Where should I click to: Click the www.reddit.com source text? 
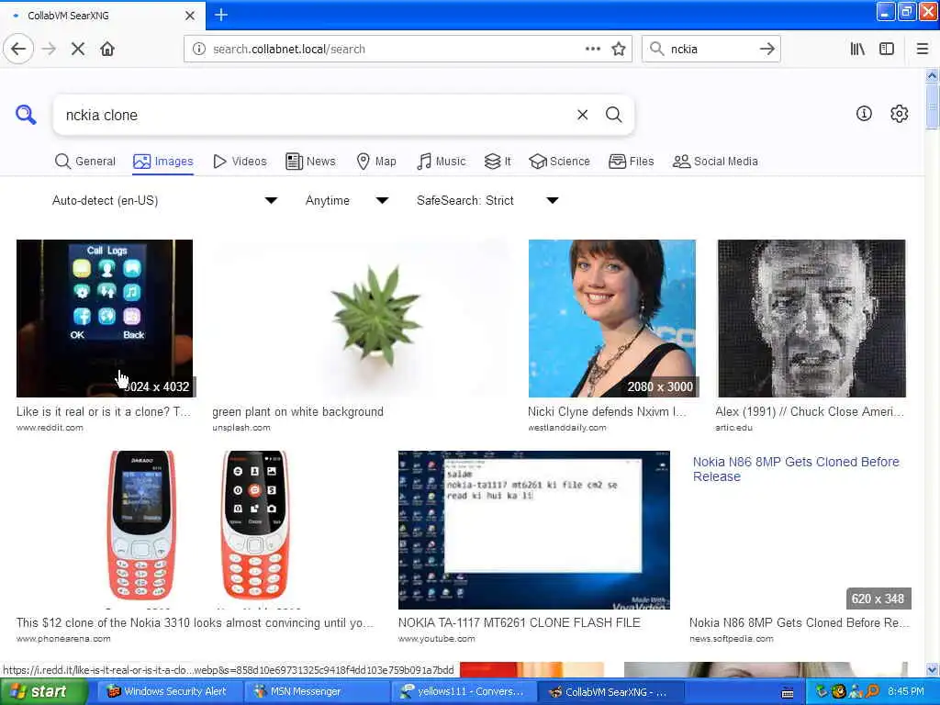tap(50, 428)
